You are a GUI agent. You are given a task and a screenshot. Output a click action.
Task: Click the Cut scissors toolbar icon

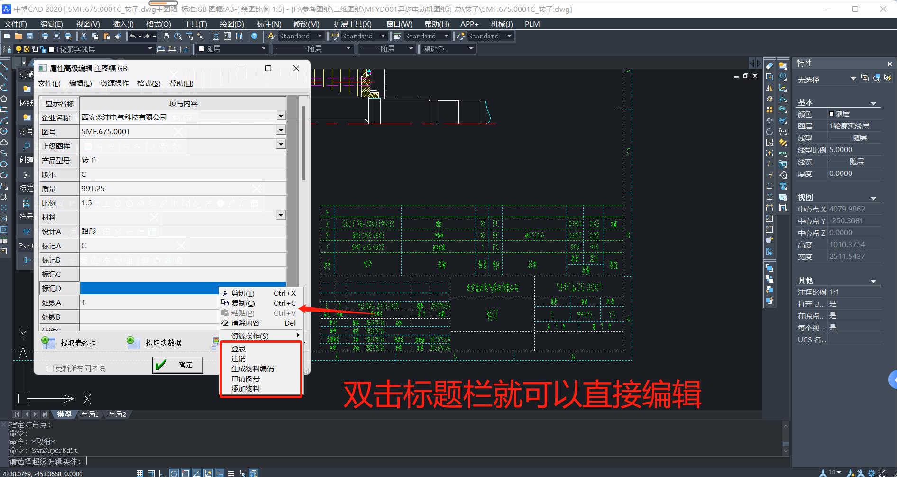(84, 36)
